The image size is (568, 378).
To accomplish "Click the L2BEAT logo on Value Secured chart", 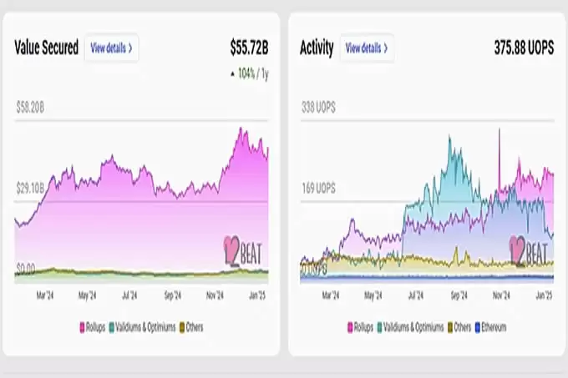I will click(x=244, y=250).
